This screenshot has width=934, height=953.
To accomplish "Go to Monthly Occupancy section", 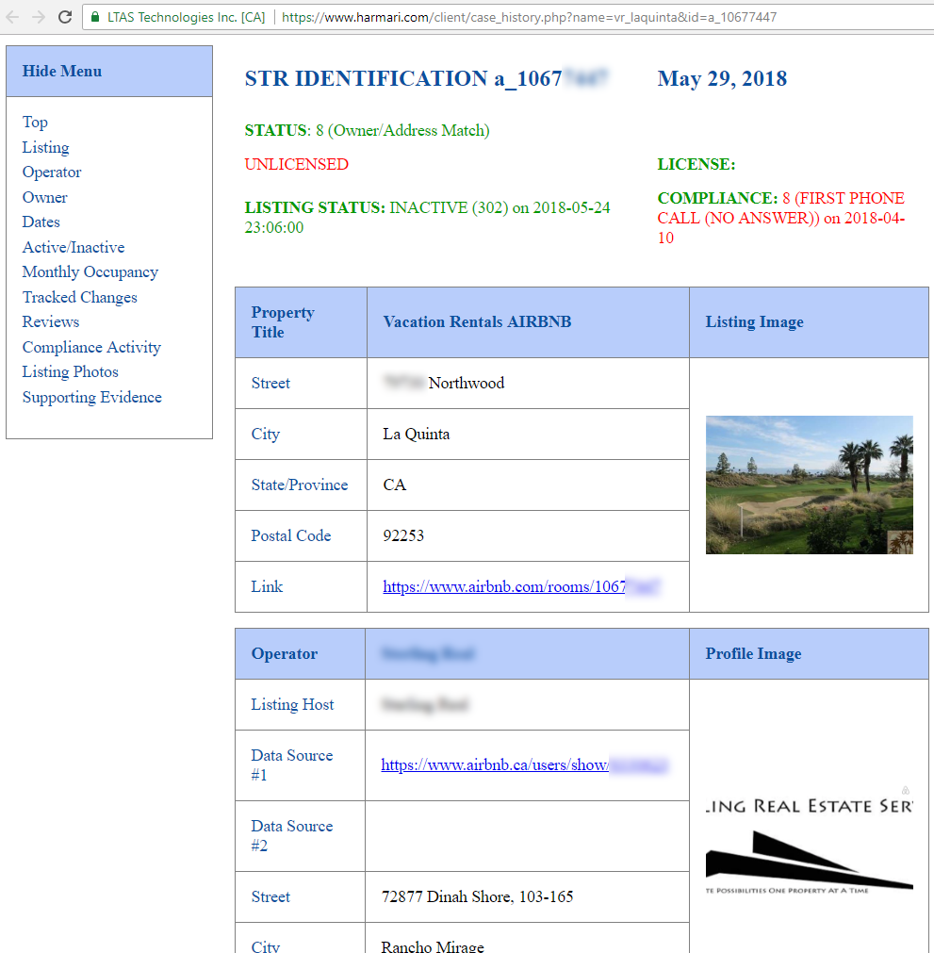I will 90,271.
